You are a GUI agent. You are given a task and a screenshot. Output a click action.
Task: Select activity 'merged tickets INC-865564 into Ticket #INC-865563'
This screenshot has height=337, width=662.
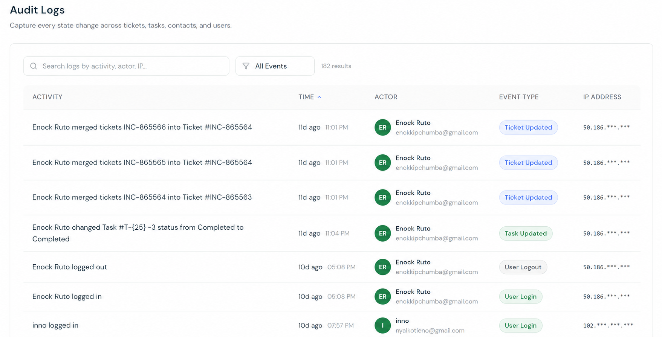click(x=142, y=197)
